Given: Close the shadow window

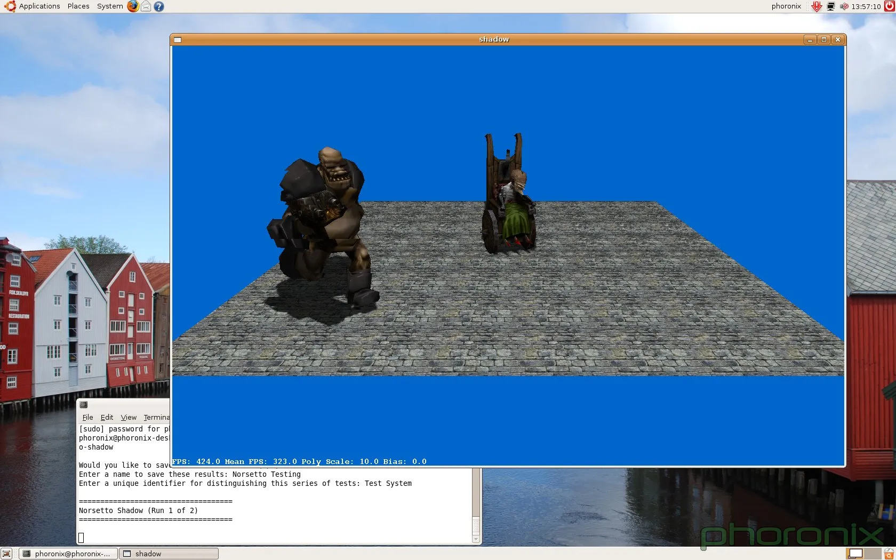Looking at the screenshot, I should pyautogui.click(x=838, y=39).
